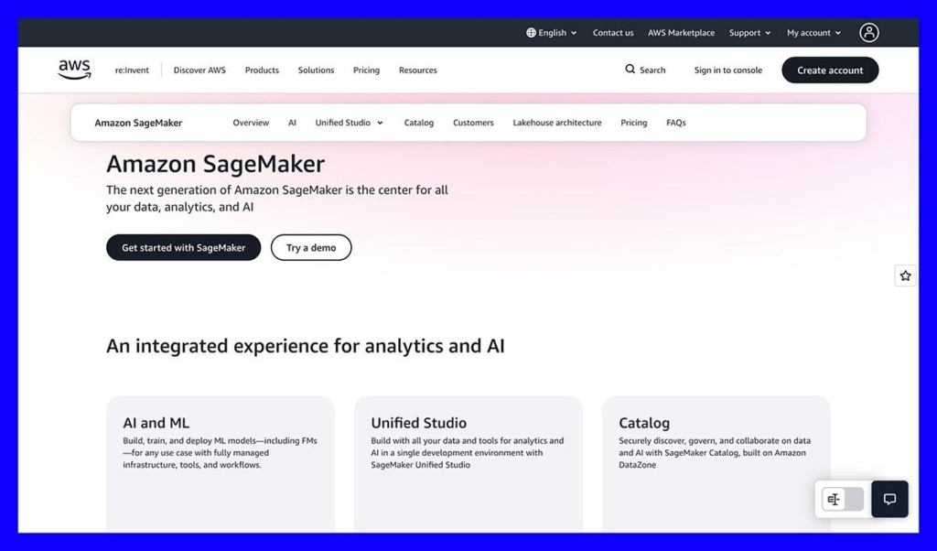Expand the My account dropdown
This screenshot has width=937, height=551.
(x=813, y=33)
